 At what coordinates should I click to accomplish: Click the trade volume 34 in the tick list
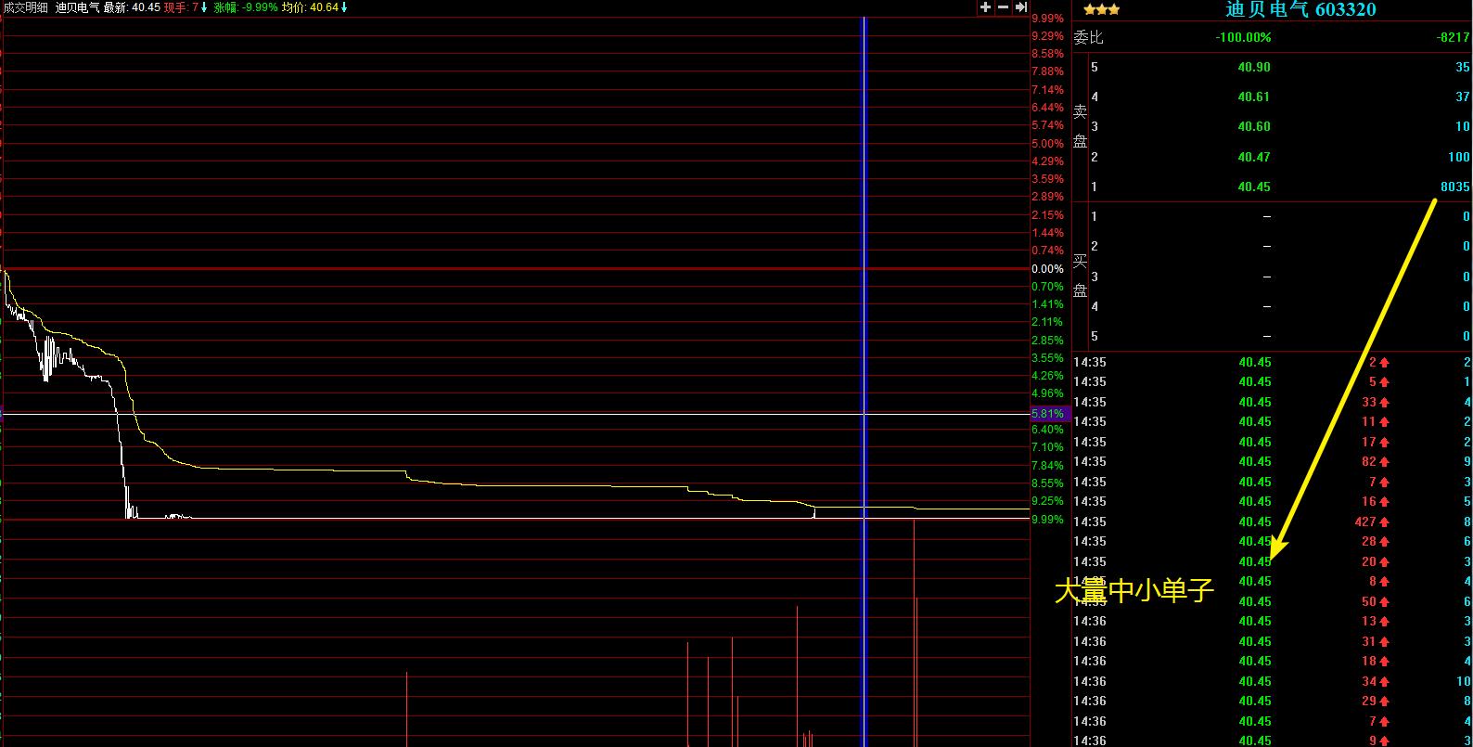[x=1369, y=682]
